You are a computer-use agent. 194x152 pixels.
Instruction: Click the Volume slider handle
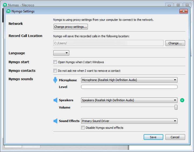[x=176, y=107]
